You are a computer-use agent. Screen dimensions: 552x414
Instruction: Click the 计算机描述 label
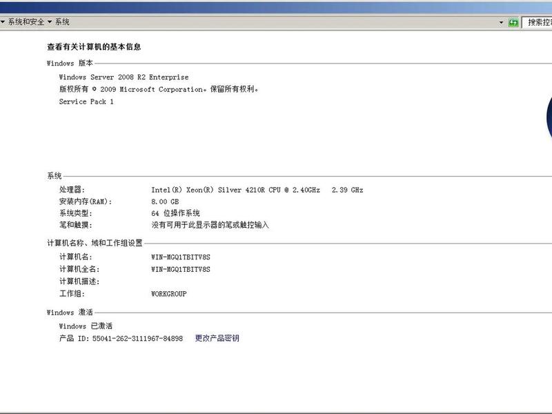79,282
